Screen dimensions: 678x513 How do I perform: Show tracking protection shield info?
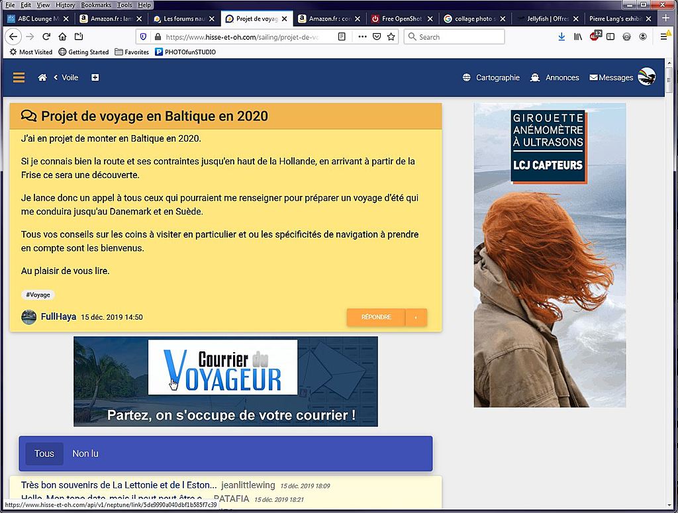144,36
